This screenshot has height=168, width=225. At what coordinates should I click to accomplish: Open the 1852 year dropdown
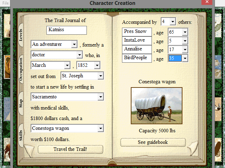[97, 65]
